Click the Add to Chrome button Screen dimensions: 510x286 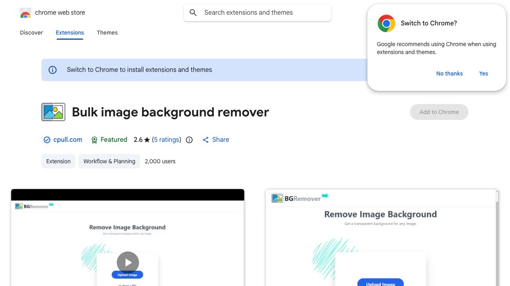(x=439, y=112)
